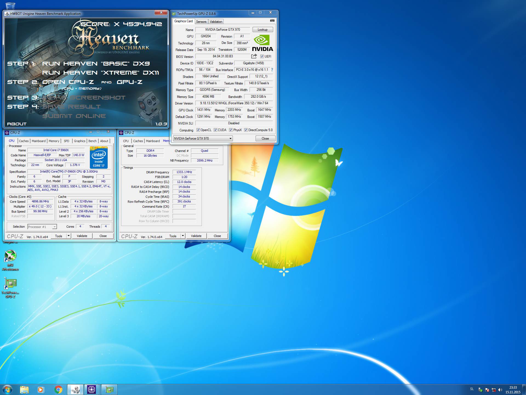Image resolution: width=526 pixels, height=395 pixels.
Task: Click the network tray icon
Action: pyautogui.click(x=494, y=390)
